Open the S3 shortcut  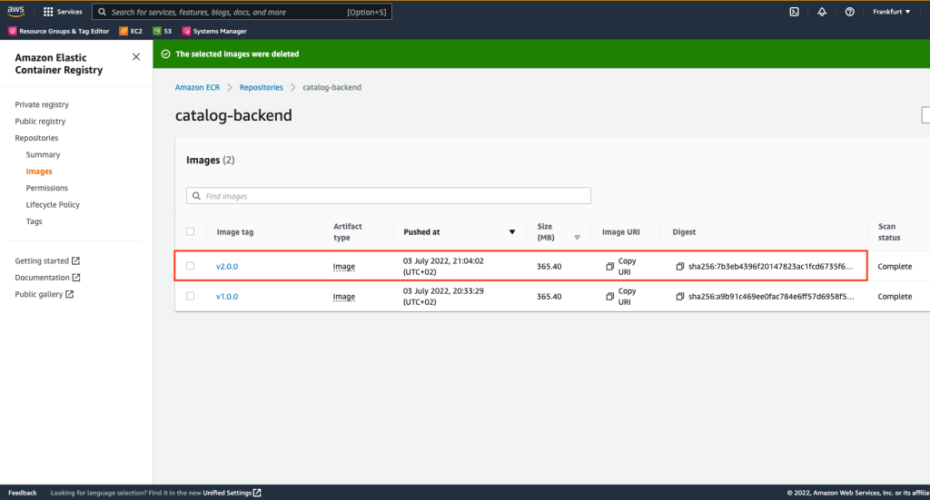tap(163, 31)
